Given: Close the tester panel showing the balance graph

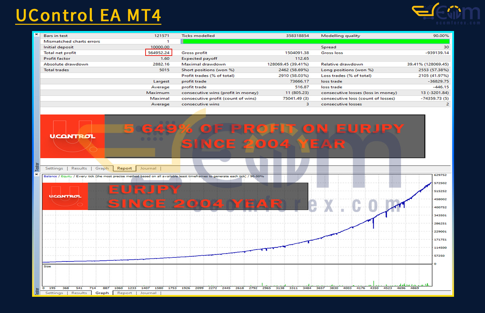Looking at the screenshot, I should tap(36, 174).
